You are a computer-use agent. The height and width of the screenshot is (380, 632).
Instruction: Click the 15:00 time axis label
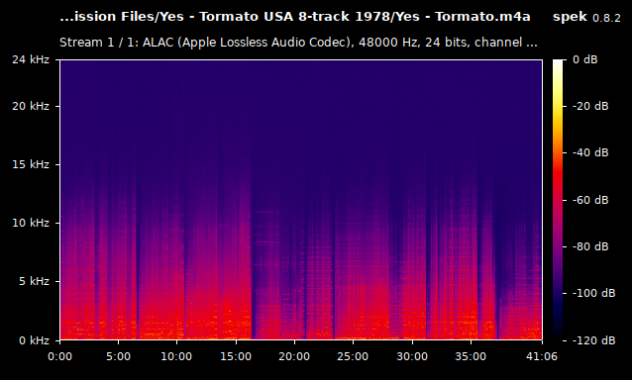click(236, 356)
